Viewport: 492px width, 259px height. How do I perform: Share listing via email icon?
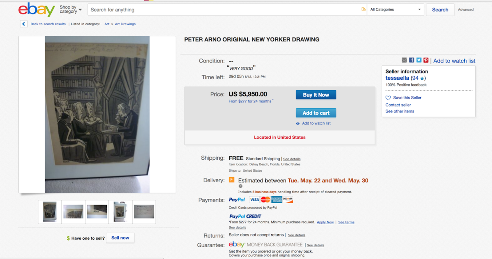[x=404, y=60]
